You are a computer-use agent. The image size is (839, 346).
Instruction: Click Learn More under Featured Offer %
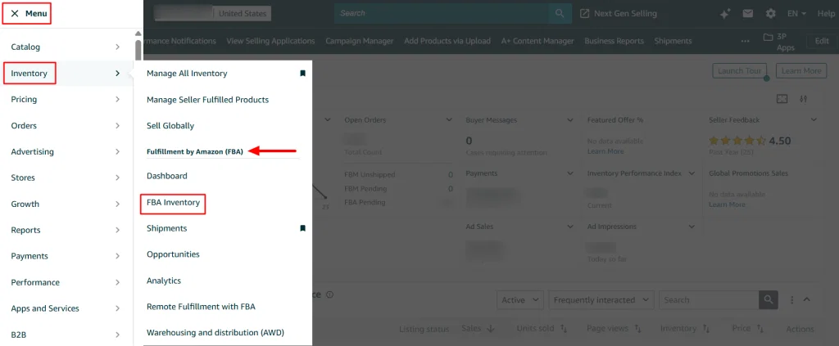click(605, 151)
